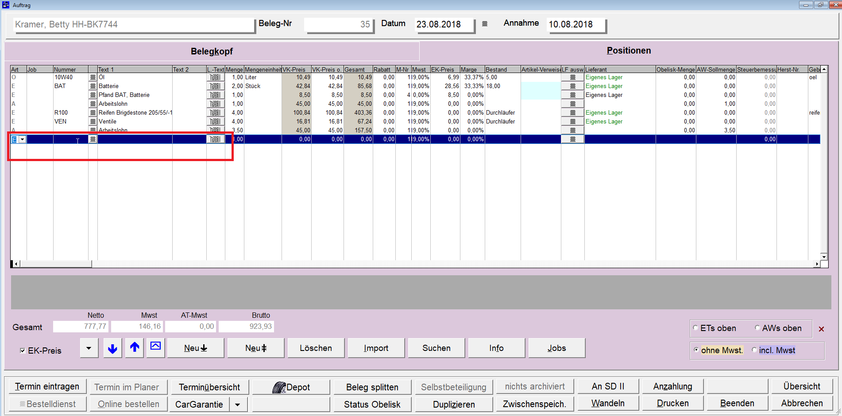Switch to the Belegkopf tab
Viewport: 842px width, 416px height.
point(212,51)
